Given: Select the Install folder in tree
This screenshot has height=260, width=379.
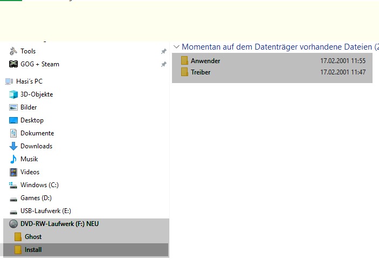Looking at the screenshot, I should (x=33, y=250).
